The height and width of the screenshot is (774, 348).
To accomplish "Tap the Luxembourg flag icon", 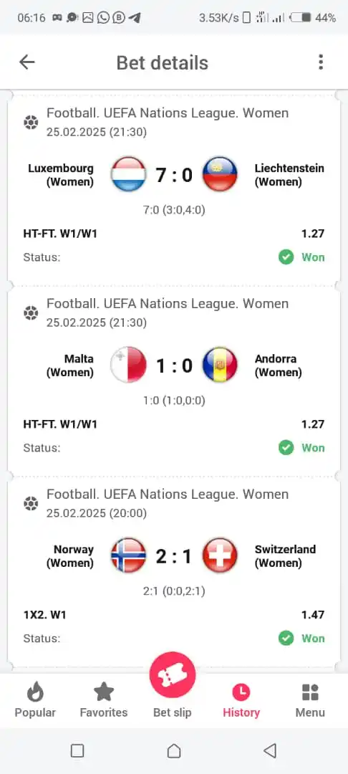I will 128,174.
